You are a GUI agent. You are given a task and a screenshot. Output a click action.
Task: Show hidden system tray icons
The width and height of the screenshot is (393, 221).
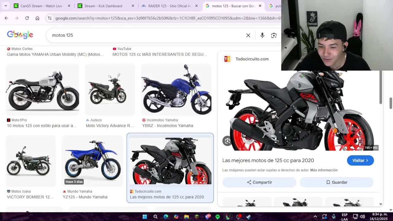(x=315, y=217)
